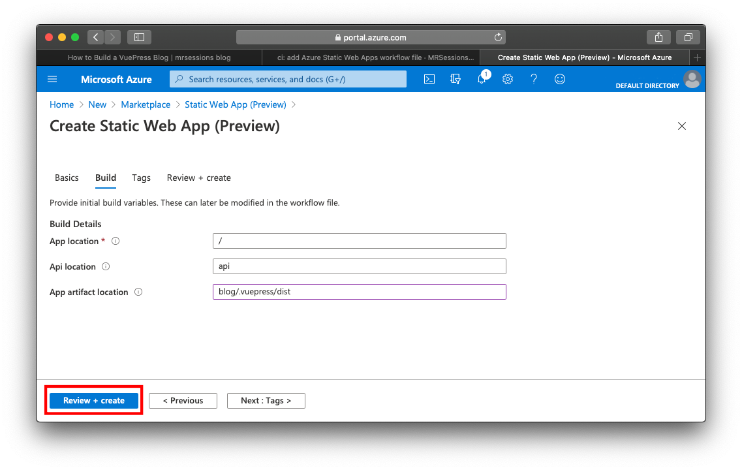The image size is (742, 470).
Task: Open the Safari share menu
Action: point(658,37)
